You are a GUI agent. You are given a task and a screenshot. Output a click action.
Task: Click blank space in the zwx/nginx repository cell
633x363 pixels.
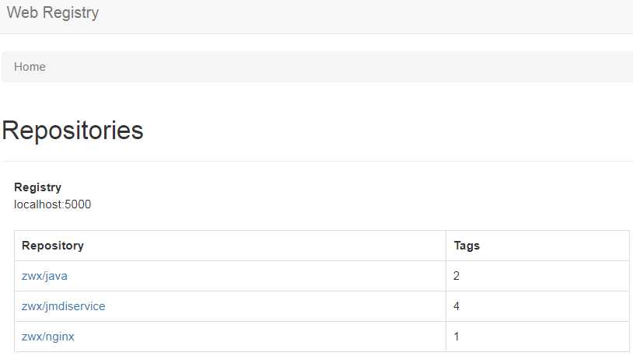coord(258,337)
